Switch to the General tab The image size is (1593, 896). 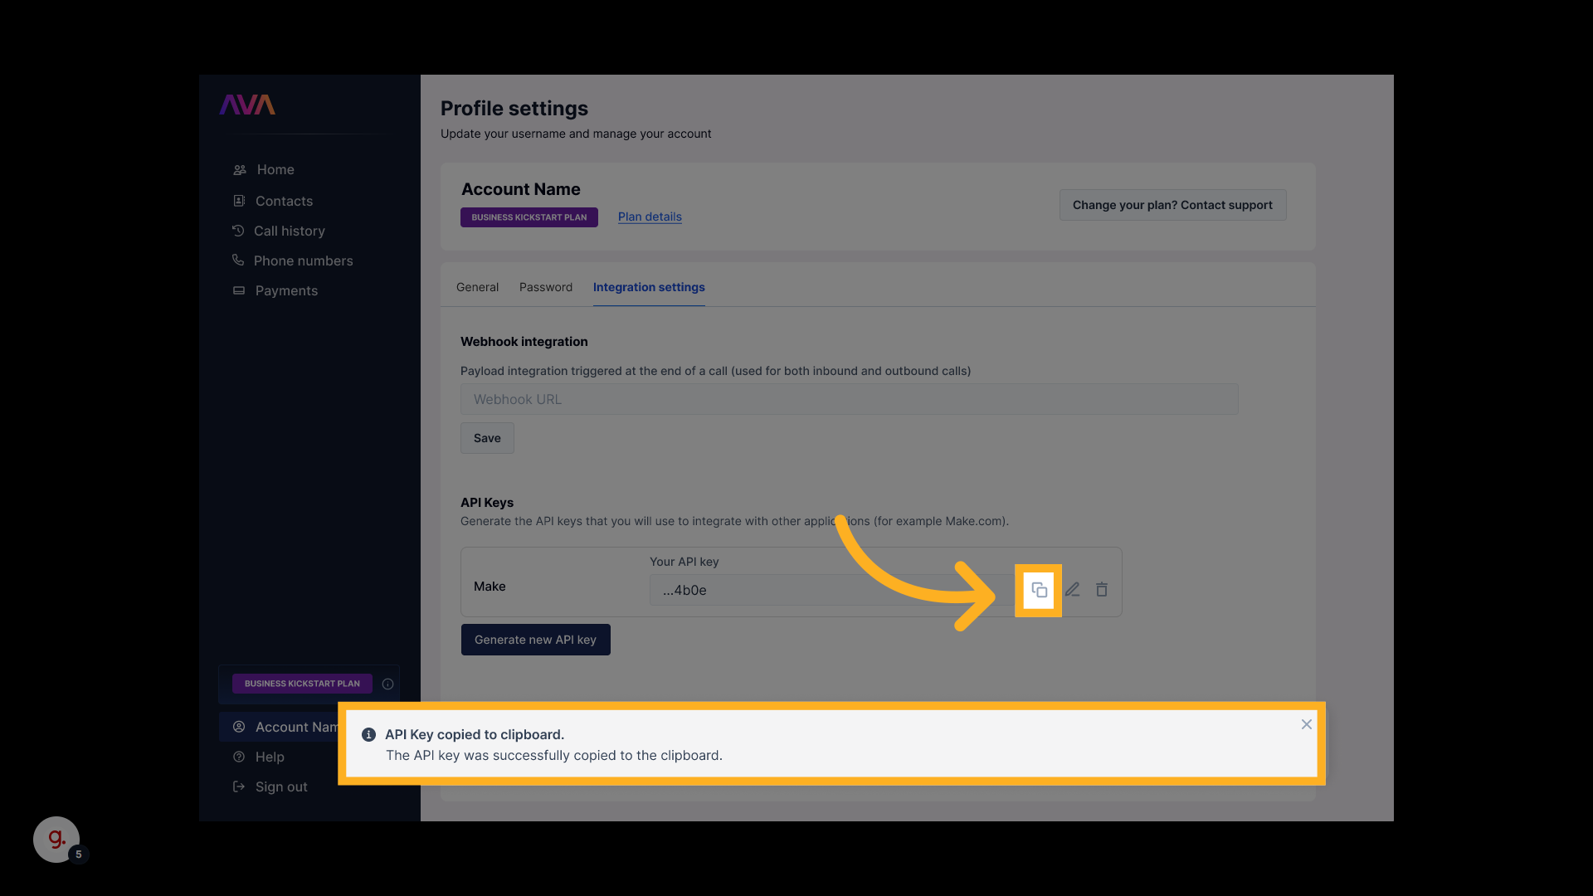[477, 287]
